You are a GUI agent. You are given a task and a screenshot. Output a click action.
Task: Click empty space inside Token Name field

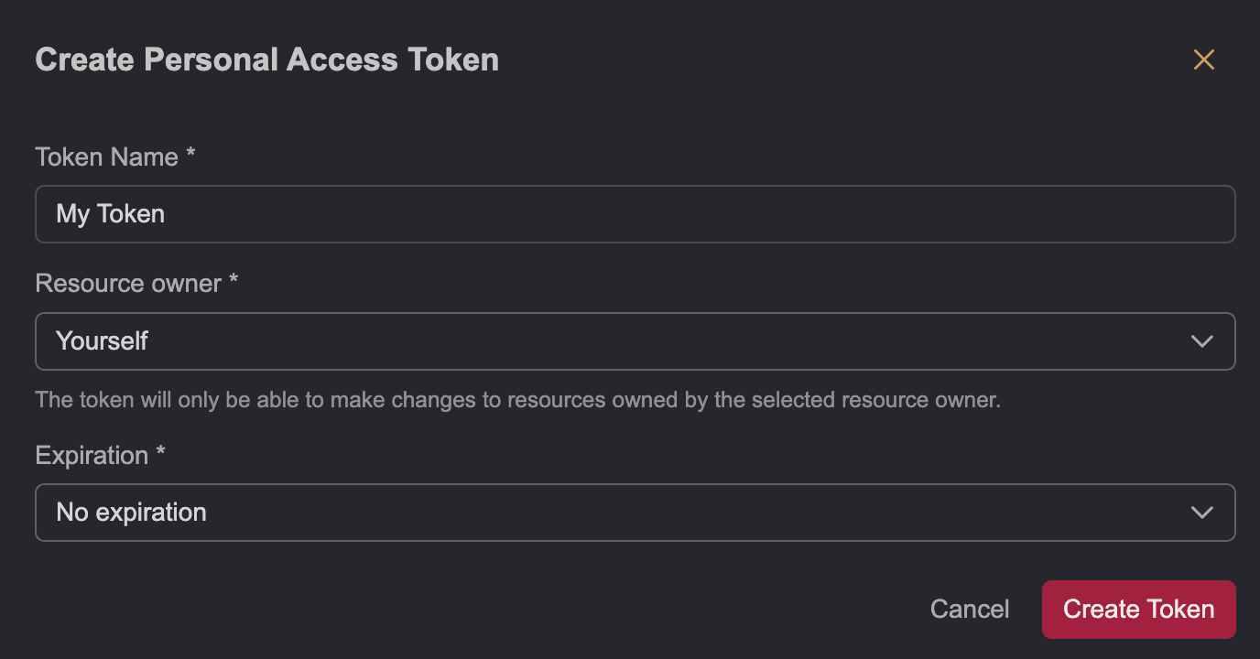coord(733,214)
